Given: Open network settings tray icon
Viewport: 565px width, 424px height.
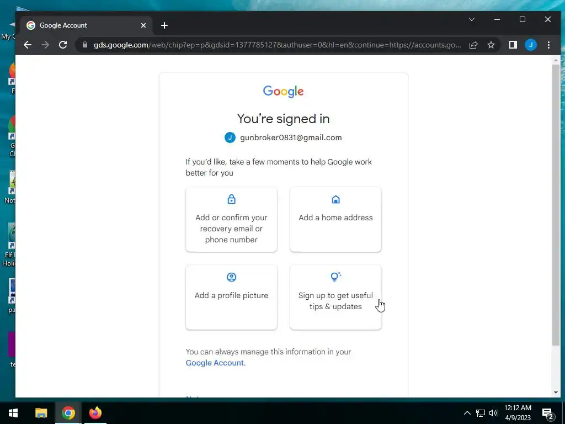Looking at the screenshot, I should coord(481,413).
